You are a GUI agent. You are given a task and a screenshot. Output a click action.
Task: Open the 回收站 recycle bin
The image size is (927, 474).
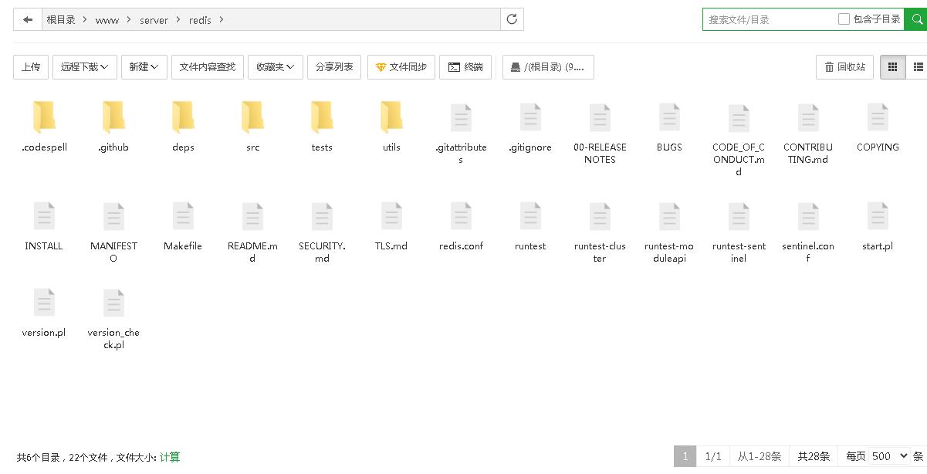[845, 67]
